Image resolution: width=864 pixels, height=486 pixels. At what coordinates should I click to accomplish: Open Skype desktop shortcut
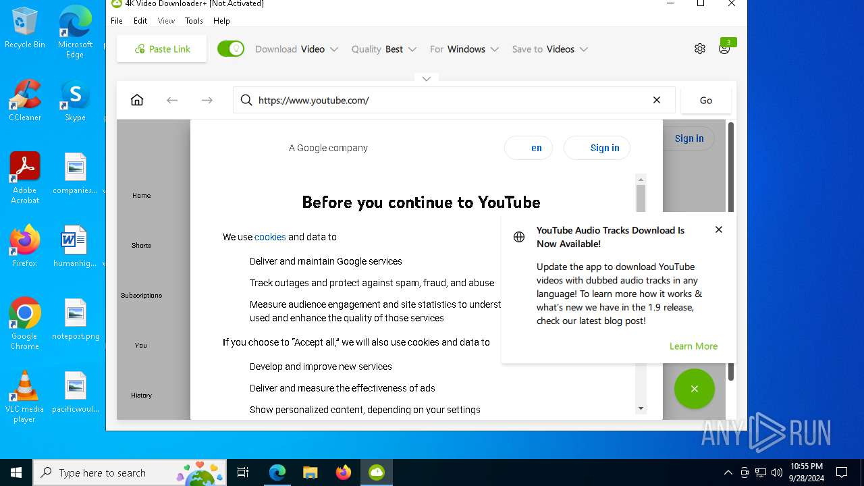[x=75, y=101]
